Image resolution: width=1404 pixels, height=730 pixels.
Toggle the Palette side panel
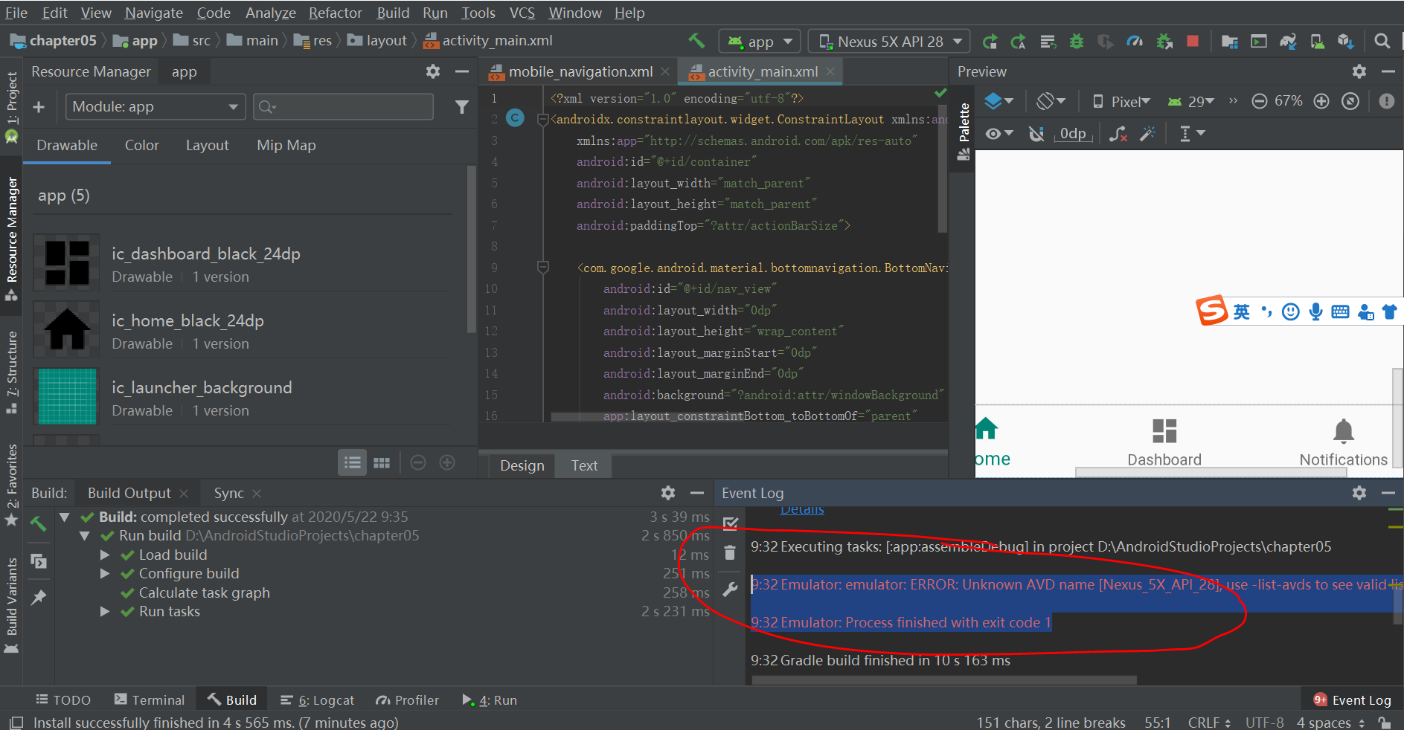tap(964, 132)
